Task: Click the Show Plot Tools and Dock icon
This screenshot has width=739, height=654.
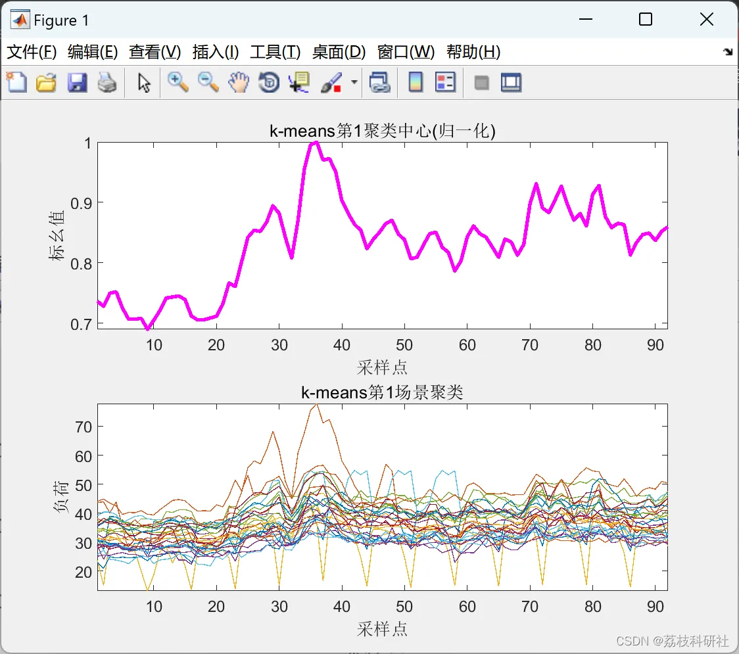Action: [x=511, y=82]
